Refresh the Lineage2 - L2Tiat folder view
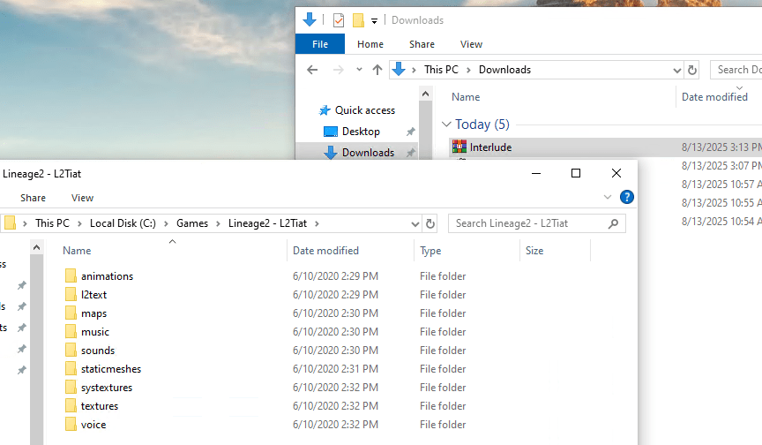The height and width of the screenshot is (445, 762). coord(430,223)
